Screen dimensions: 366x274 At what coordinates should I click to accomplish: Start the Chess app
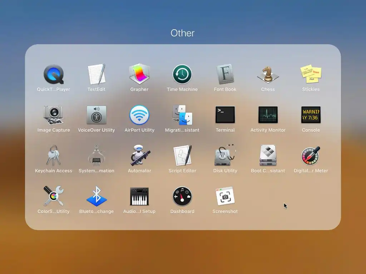point(268,74)
